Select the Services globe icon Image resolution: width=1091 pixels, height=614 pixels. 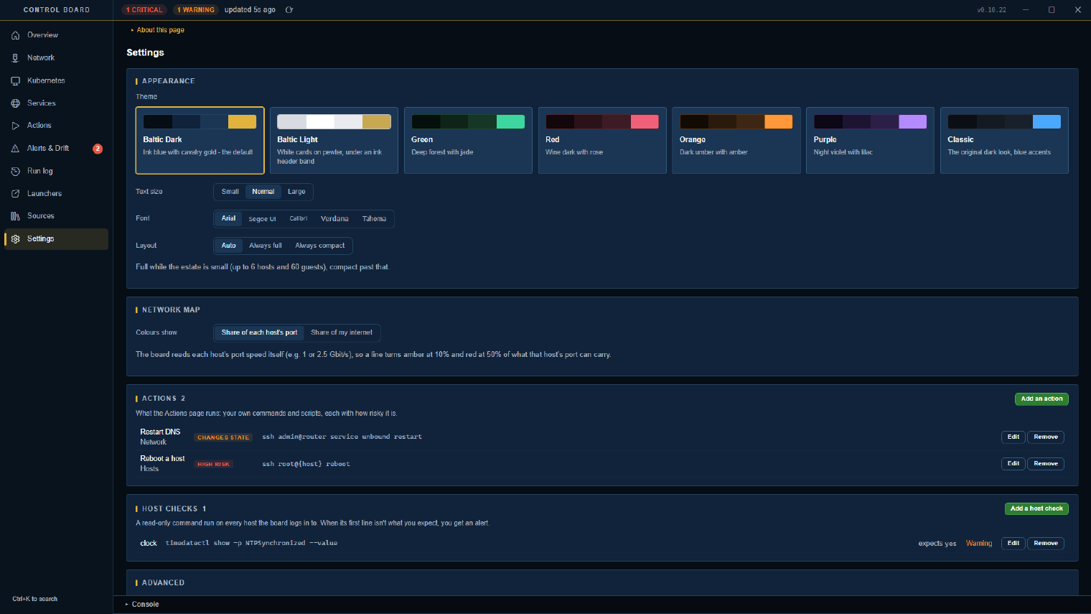15,103
